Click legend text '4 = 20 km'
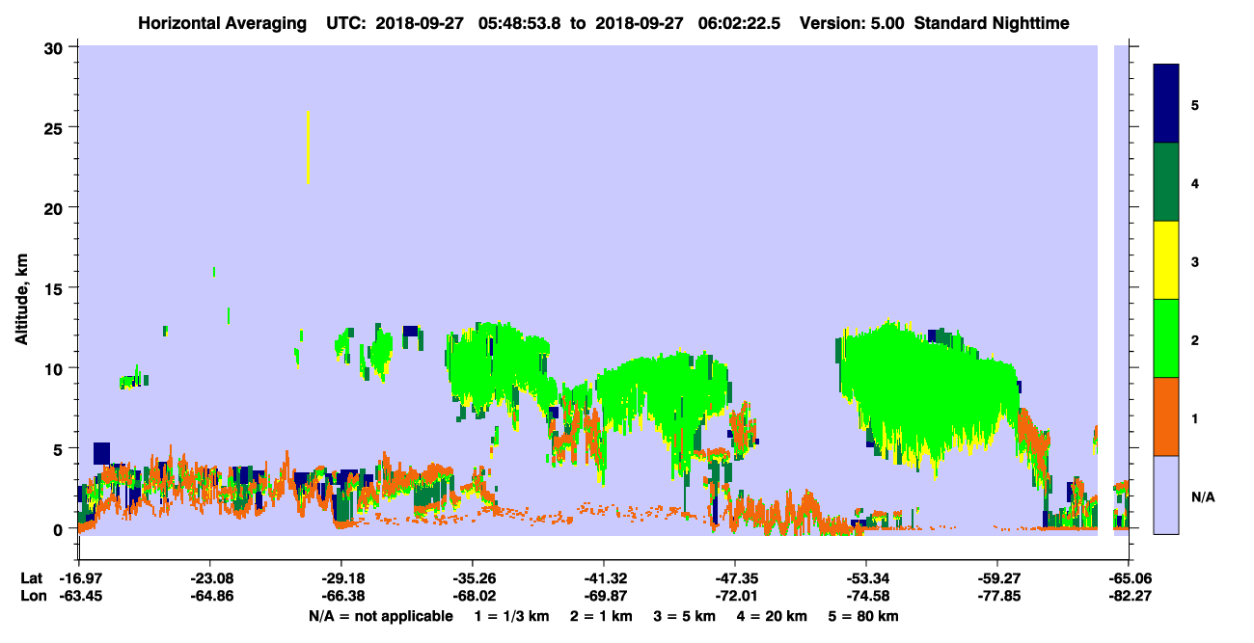Viewport: 1254px width, 643px height. click(x=774, y=616)
